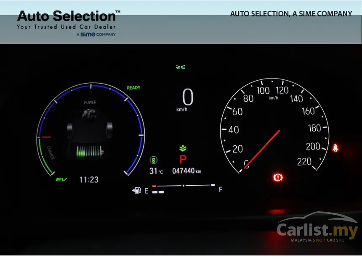Image resolution: width=362 pixels, height=271 pixels.
Task: Click the green circular indicator above temperature
Action: point(154,160)
